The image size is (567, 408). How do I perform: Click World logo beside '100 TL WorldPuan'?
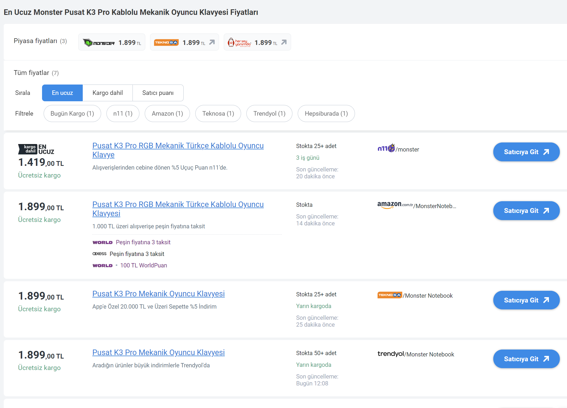tap(102, 266)
